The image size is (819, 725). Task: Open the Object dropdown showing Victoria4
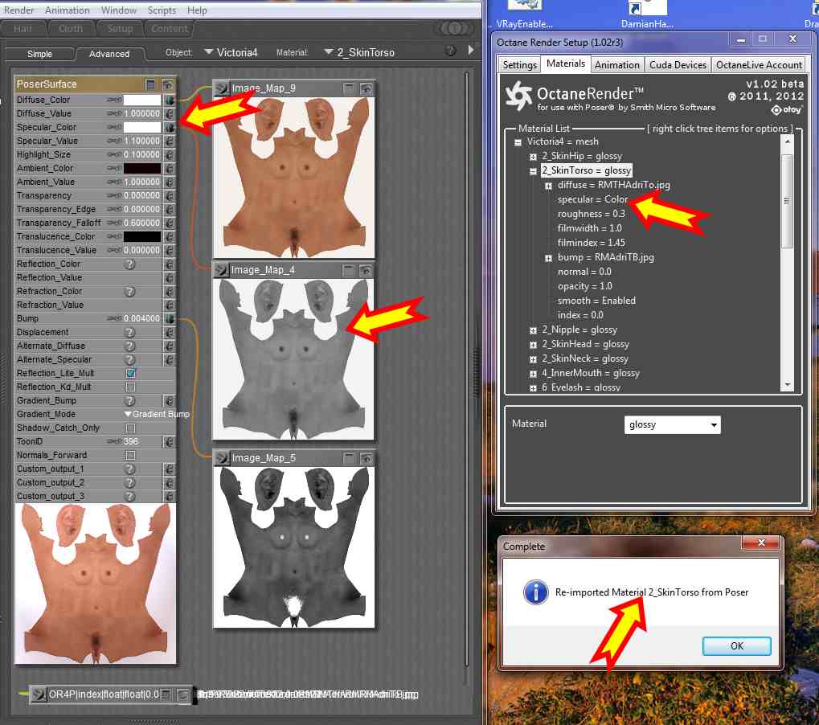[231, 52]
